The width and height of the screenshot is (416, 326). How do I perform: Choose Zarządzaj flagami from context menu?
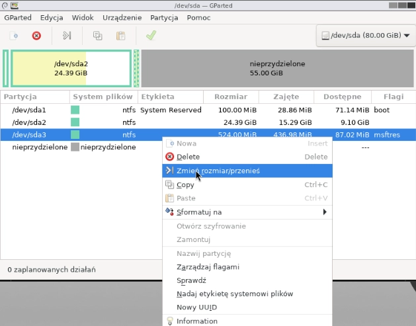click(208, 267)
